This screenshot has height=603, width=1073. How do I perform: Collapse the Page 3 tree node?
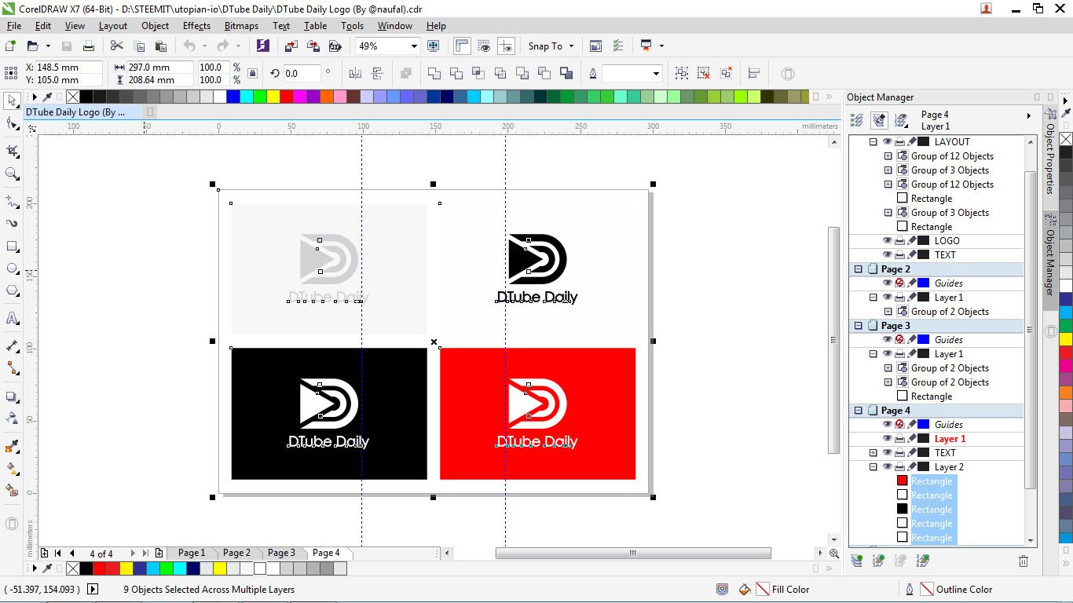point(859,326)
